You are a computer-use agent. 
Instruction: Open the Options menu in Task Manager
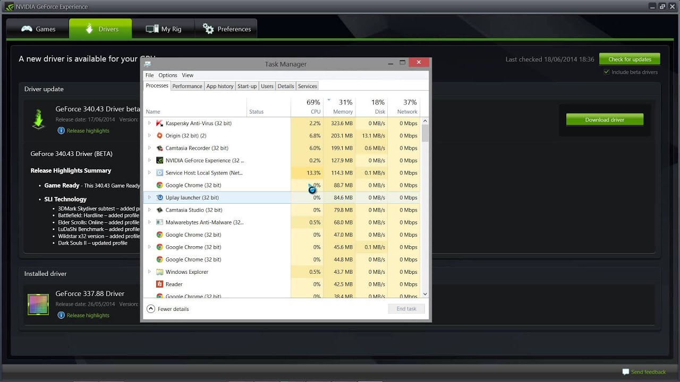click(168, 75)
